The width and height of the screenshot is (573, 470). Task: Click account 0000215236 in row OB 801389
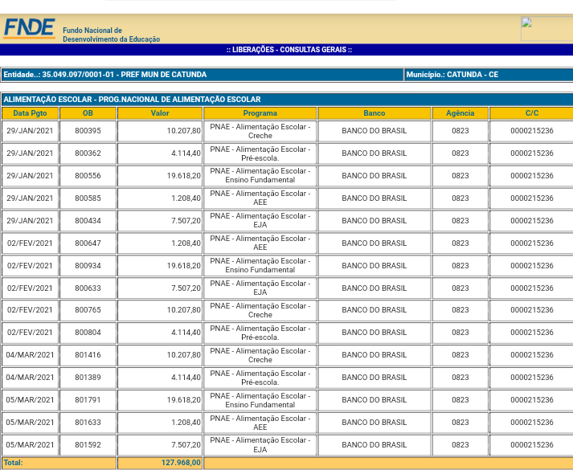tap(532, 378)
